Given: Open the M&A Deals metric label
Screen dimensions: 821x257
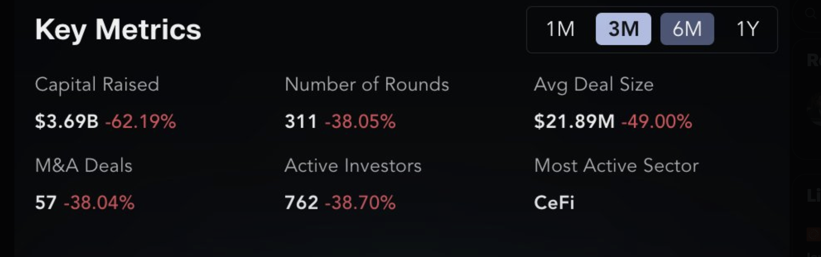Looking at the screenshot, I should [84, 166].
